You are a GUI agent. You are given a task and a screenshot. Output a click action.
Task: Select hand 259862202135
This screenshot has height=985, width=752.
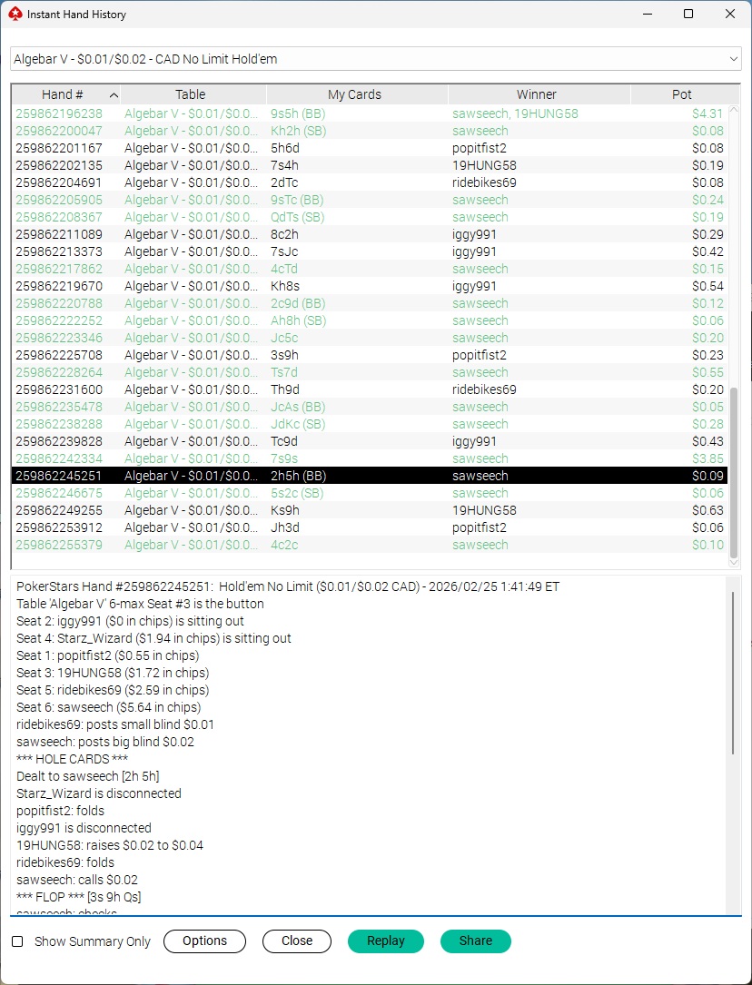tap(370, 165)
